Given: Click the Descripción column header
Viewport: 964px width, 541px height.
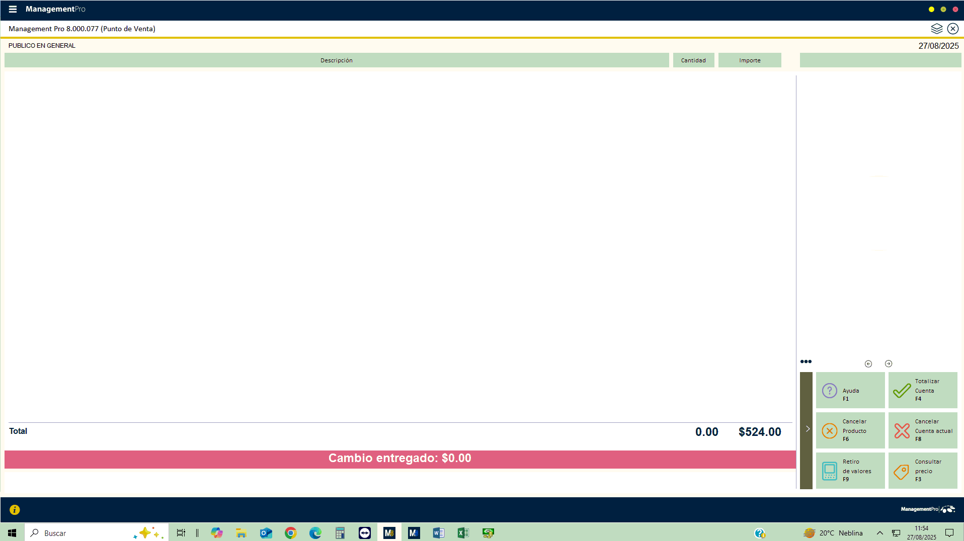Looking at the screenshot, I should coord(337,60).
